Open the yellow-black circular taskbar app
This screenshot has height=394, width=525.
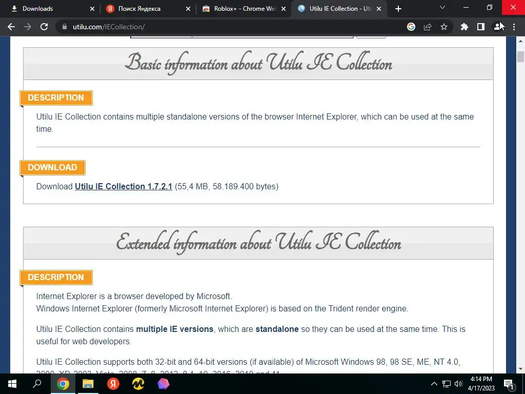click(x=138, y=384)
